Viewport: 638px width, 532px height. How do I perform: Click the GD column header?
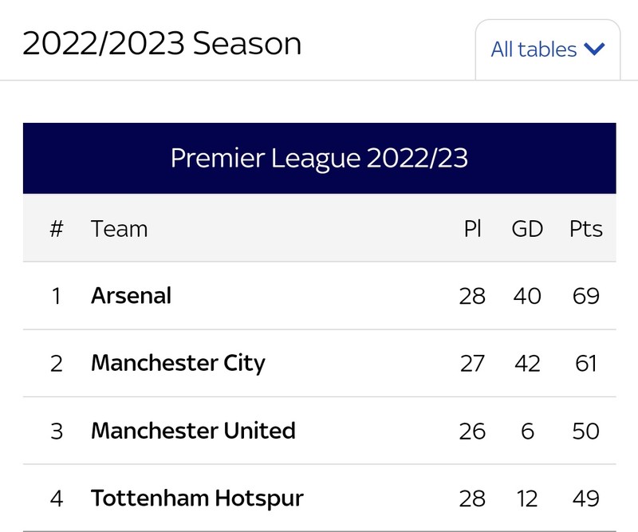point(527,229)
